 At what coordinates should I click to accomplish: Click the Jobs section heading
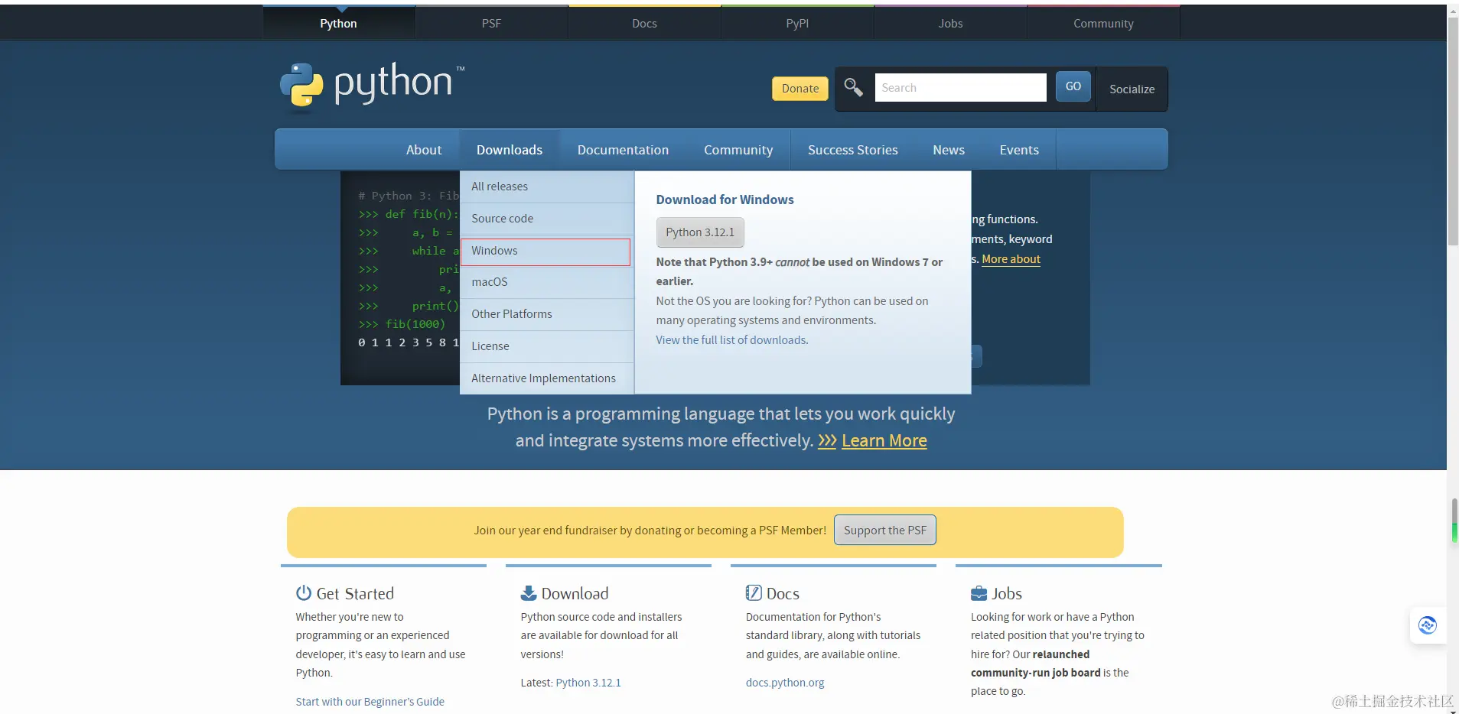(x=1007, y=594)
